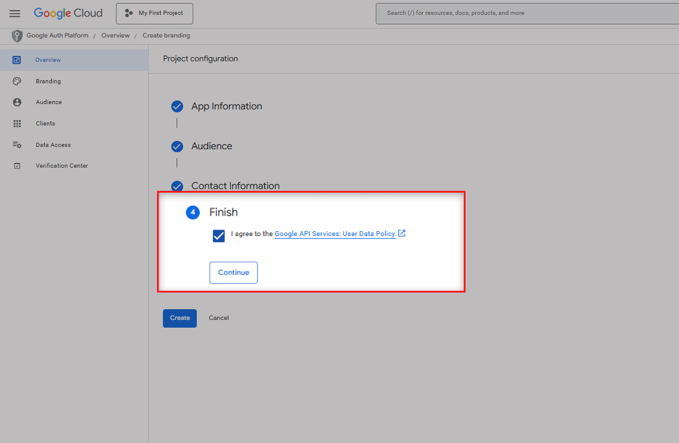Viewport: 679px width, 443px height.
Task: Cancel the branding creation
Action: (219, 318)
